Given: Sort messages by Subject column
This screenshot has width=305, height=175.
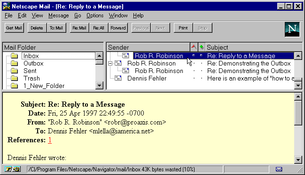Looking at the screenshot, I should [254, 47].
